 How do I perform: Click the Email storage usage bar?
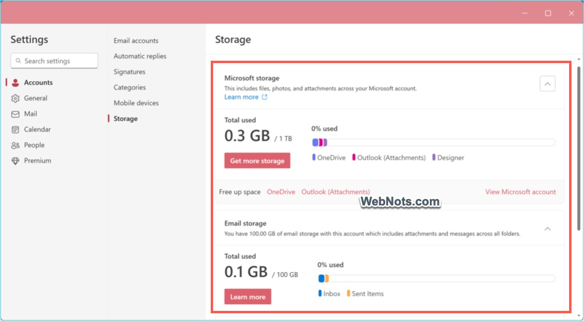[x=436, y=279]
